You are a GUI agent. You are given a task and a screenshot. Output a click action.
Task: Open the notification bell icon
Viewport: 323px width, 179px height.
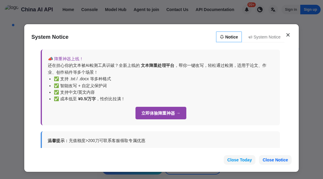tap(247, 10)
